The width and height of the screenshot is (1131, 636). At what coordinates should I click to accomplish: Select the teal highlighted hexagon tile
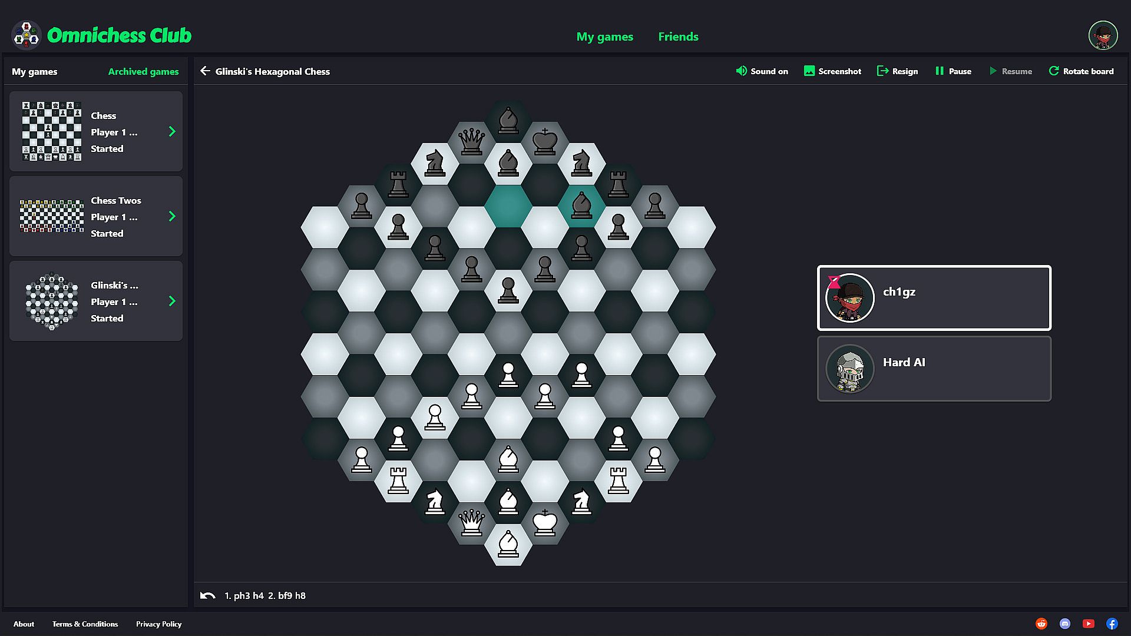508,206
